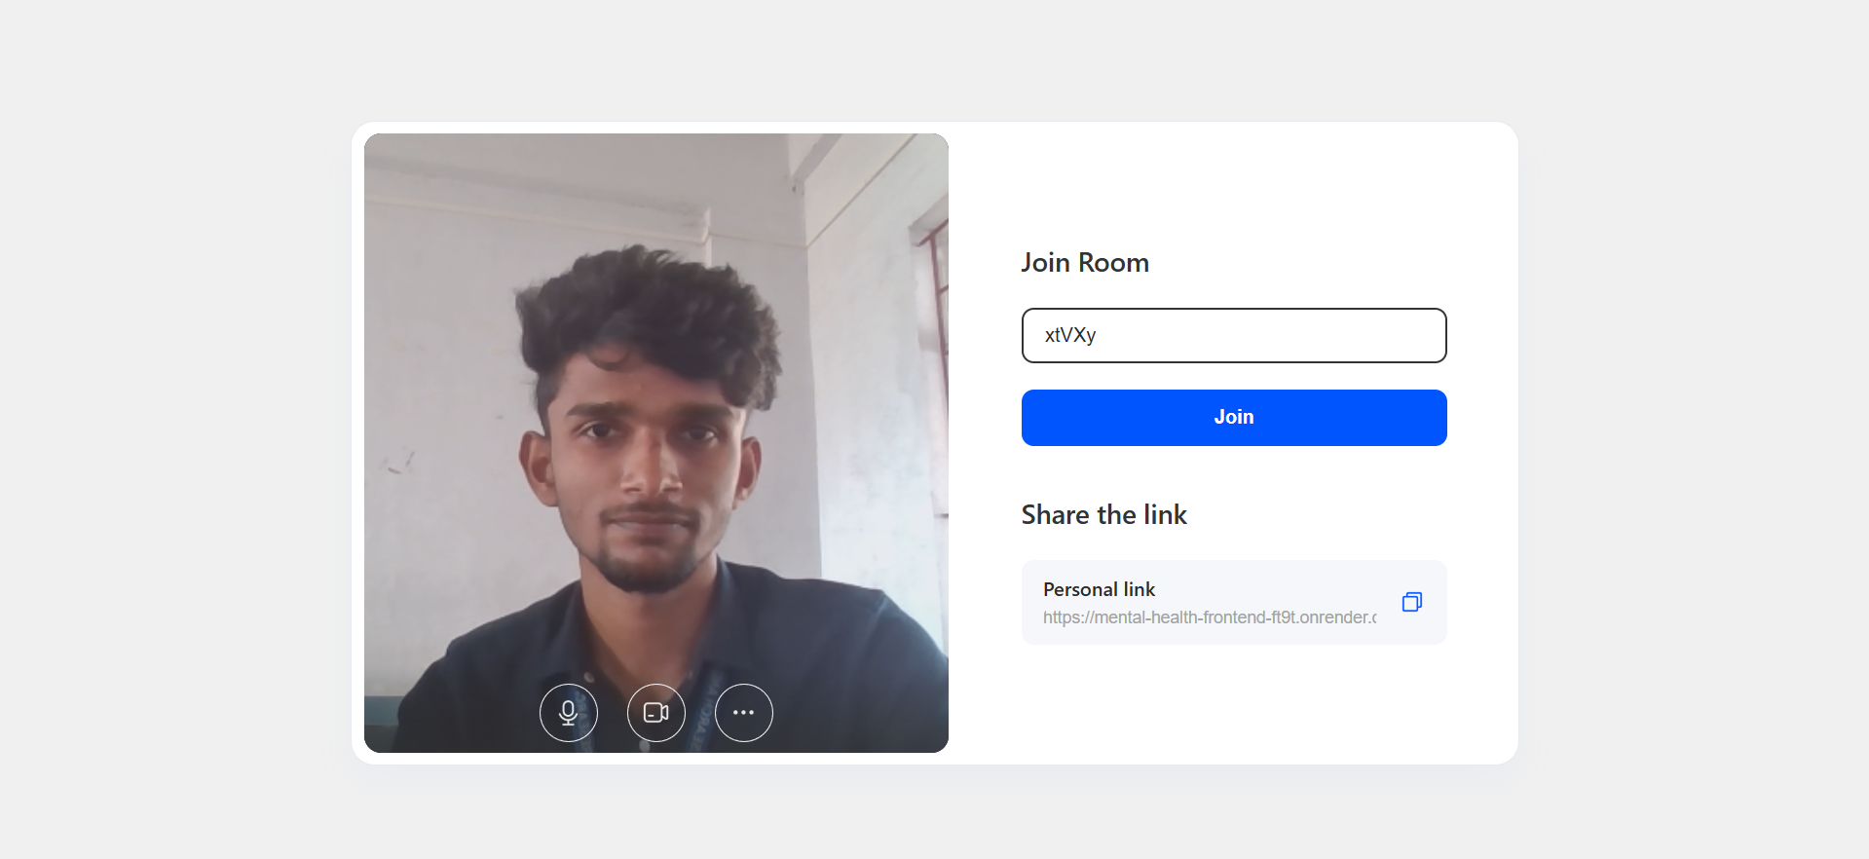The height and width of the screenshot is (859, 1869).
Task: Open the three-dot more options menu
Action: pos(744,713)
